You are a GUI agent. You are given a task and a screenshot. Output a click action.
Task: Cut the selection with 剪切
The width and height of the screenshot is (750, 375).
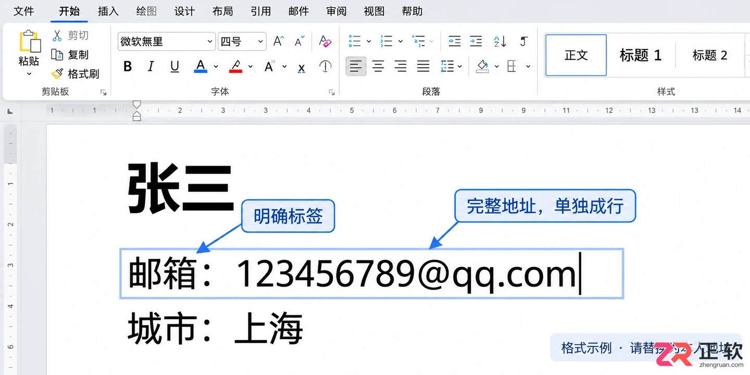pos(70,35)
